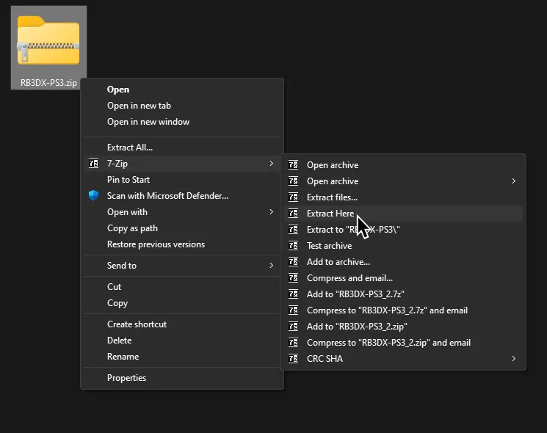Select Pin to Start

click(x=182, y=180)
